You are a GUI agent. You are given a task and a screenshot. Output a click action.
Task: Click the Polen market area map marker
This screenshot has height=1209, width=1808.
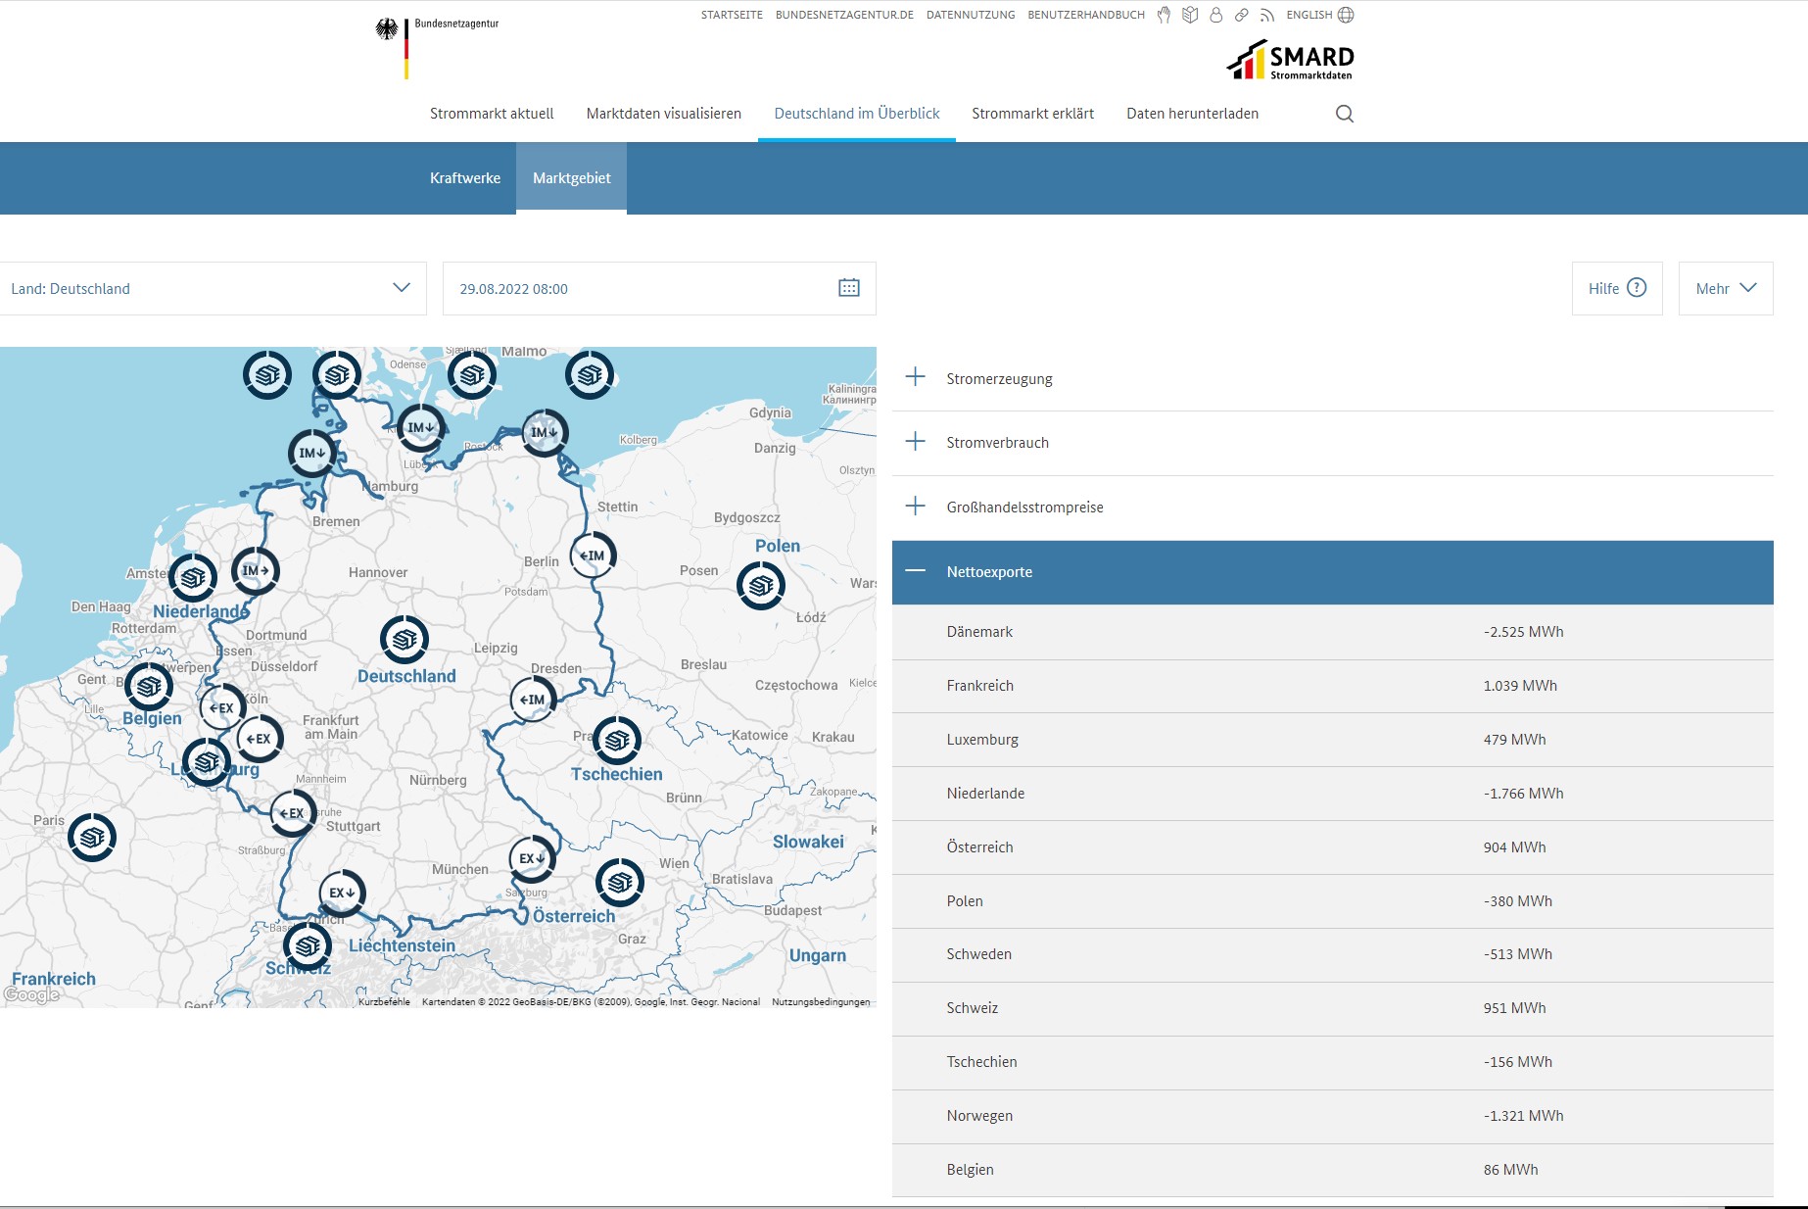(x=761, y=586)
